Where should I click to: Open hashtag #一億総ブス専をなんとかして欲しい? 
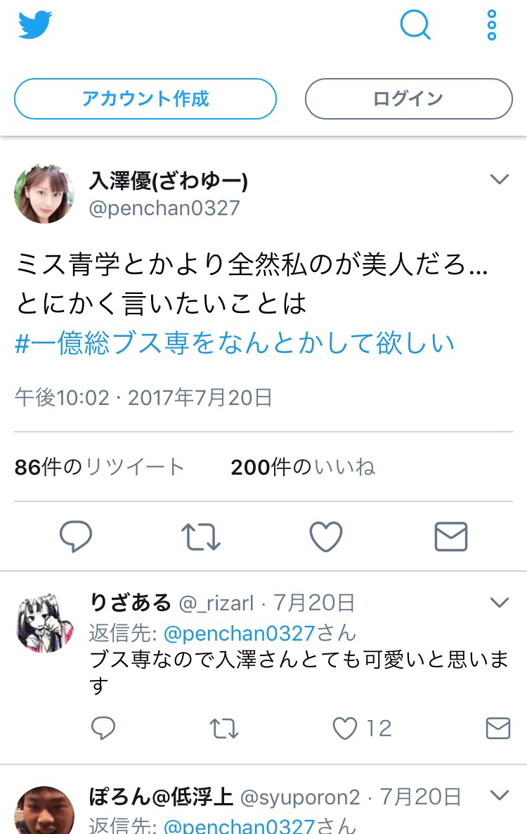[234, 342]
